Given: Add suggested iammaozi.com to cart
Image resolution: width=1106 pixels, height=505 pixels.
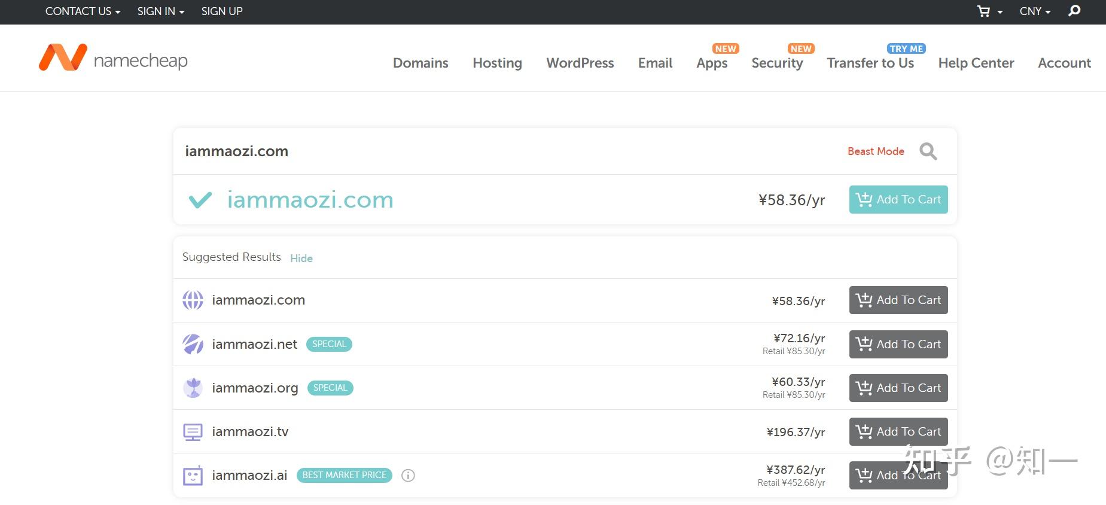Looking at the screenshot, I should [898, 300].
